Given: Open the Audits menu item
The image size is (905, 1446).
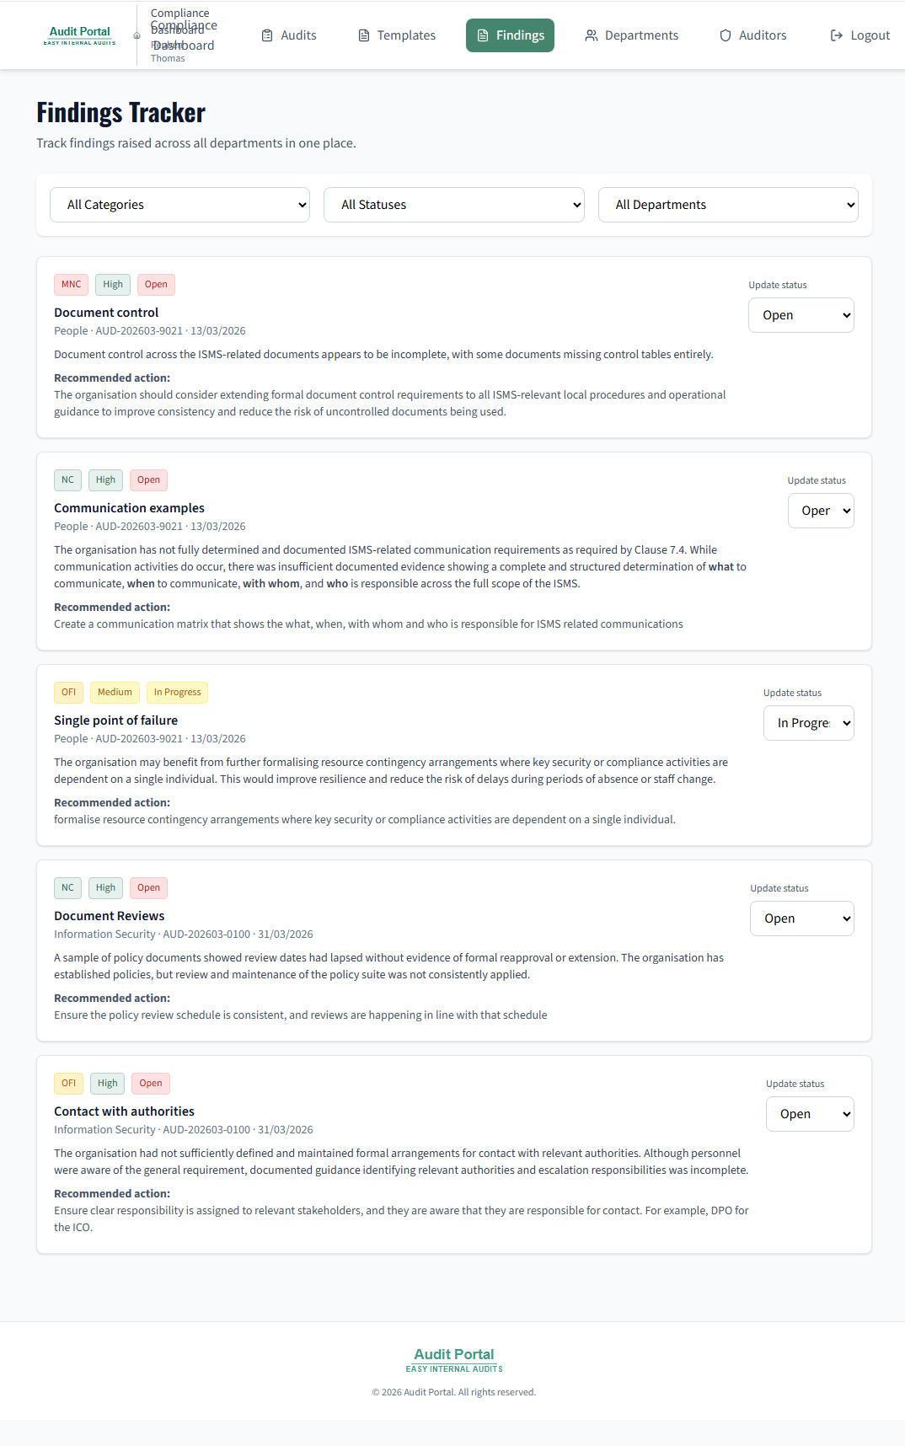Looking at the screenshot, I should [x=289, y=35].
